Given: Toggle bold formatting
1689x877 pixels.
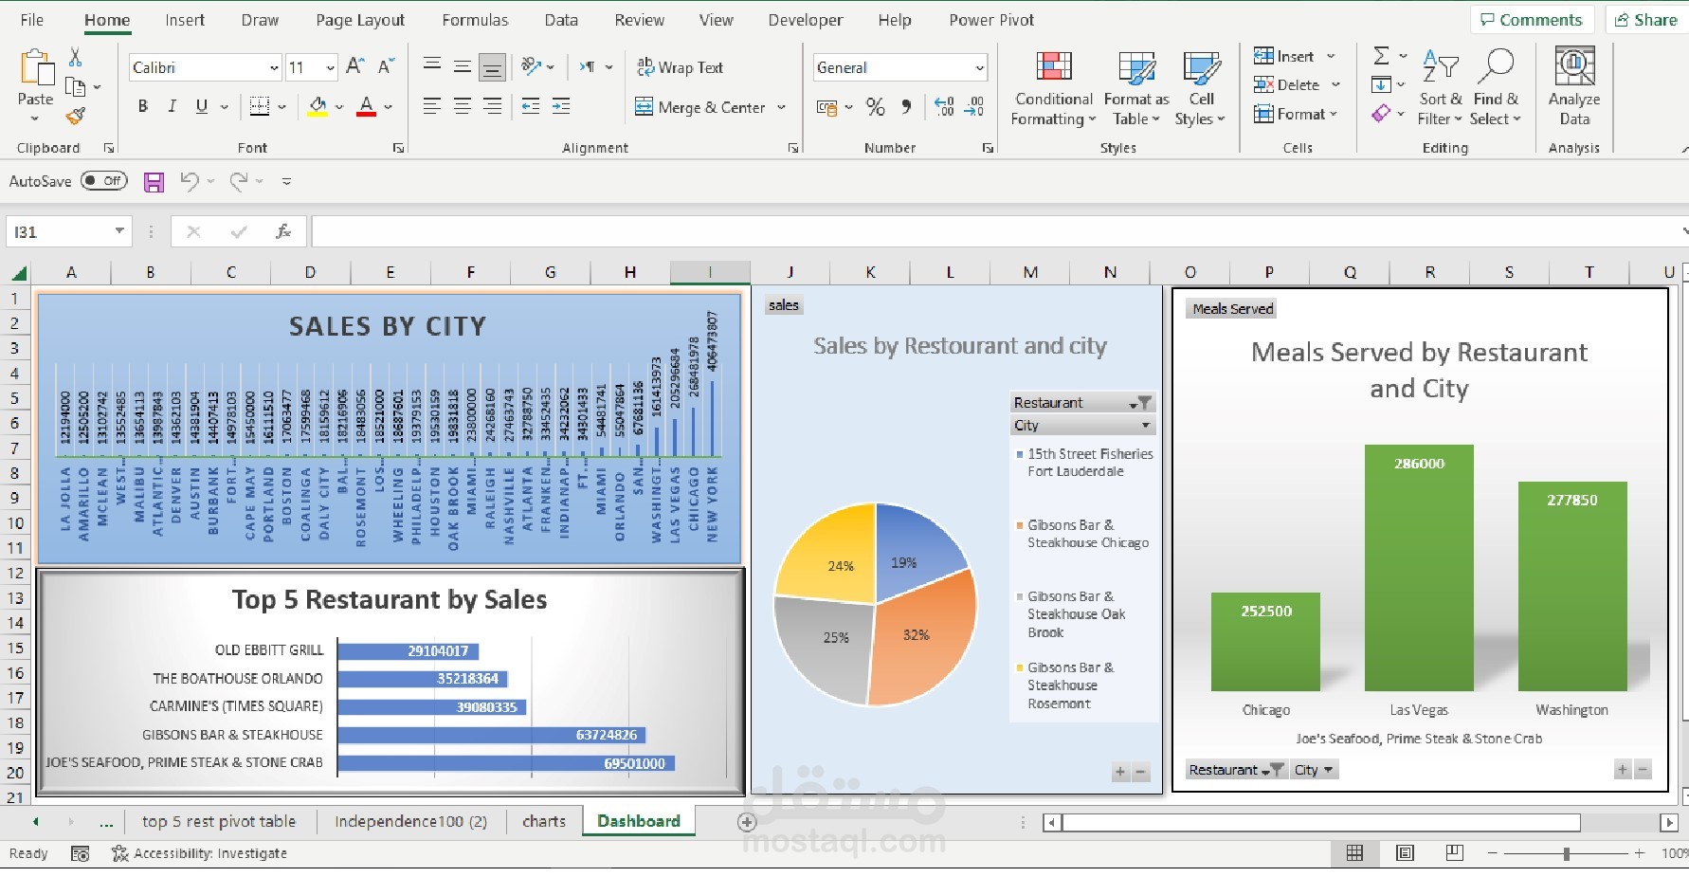Looking at the screenshot, I should point(142,106).
